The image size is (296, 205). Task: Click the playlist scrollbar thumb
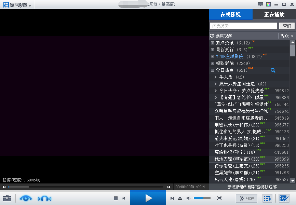[293, 51]
